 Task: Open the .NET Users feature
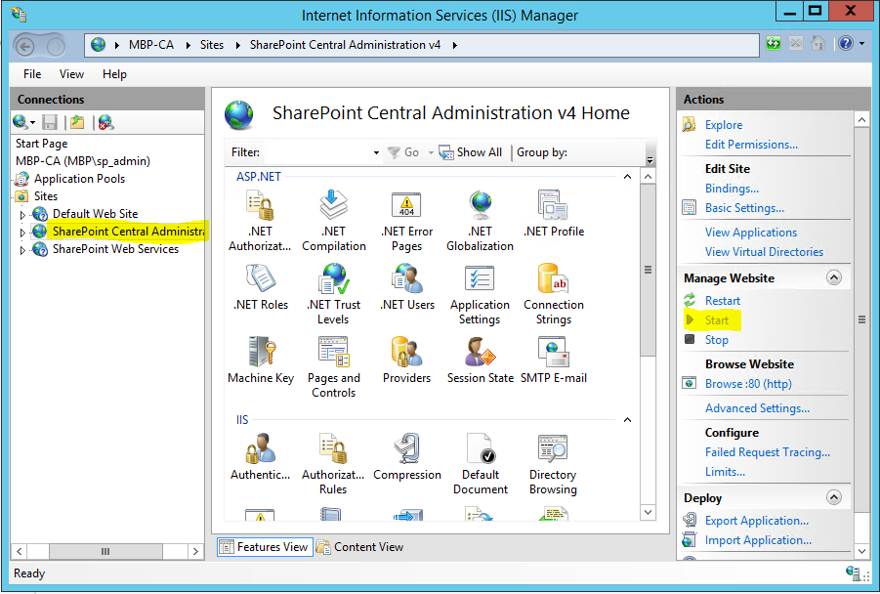[x=407, y=287]
